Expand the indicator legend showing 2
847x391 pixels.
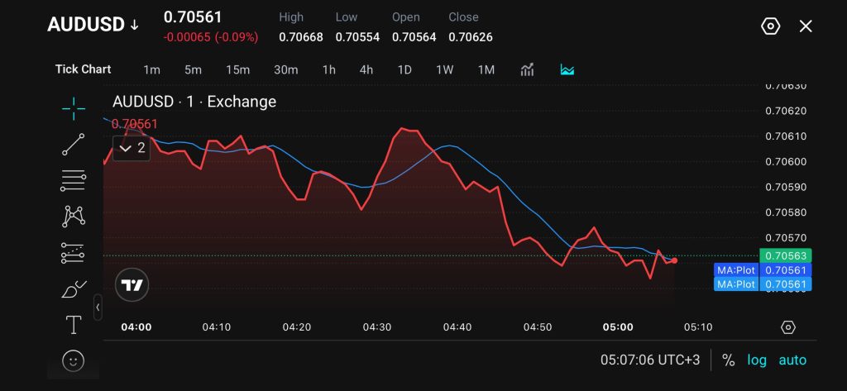click(132, 148)
